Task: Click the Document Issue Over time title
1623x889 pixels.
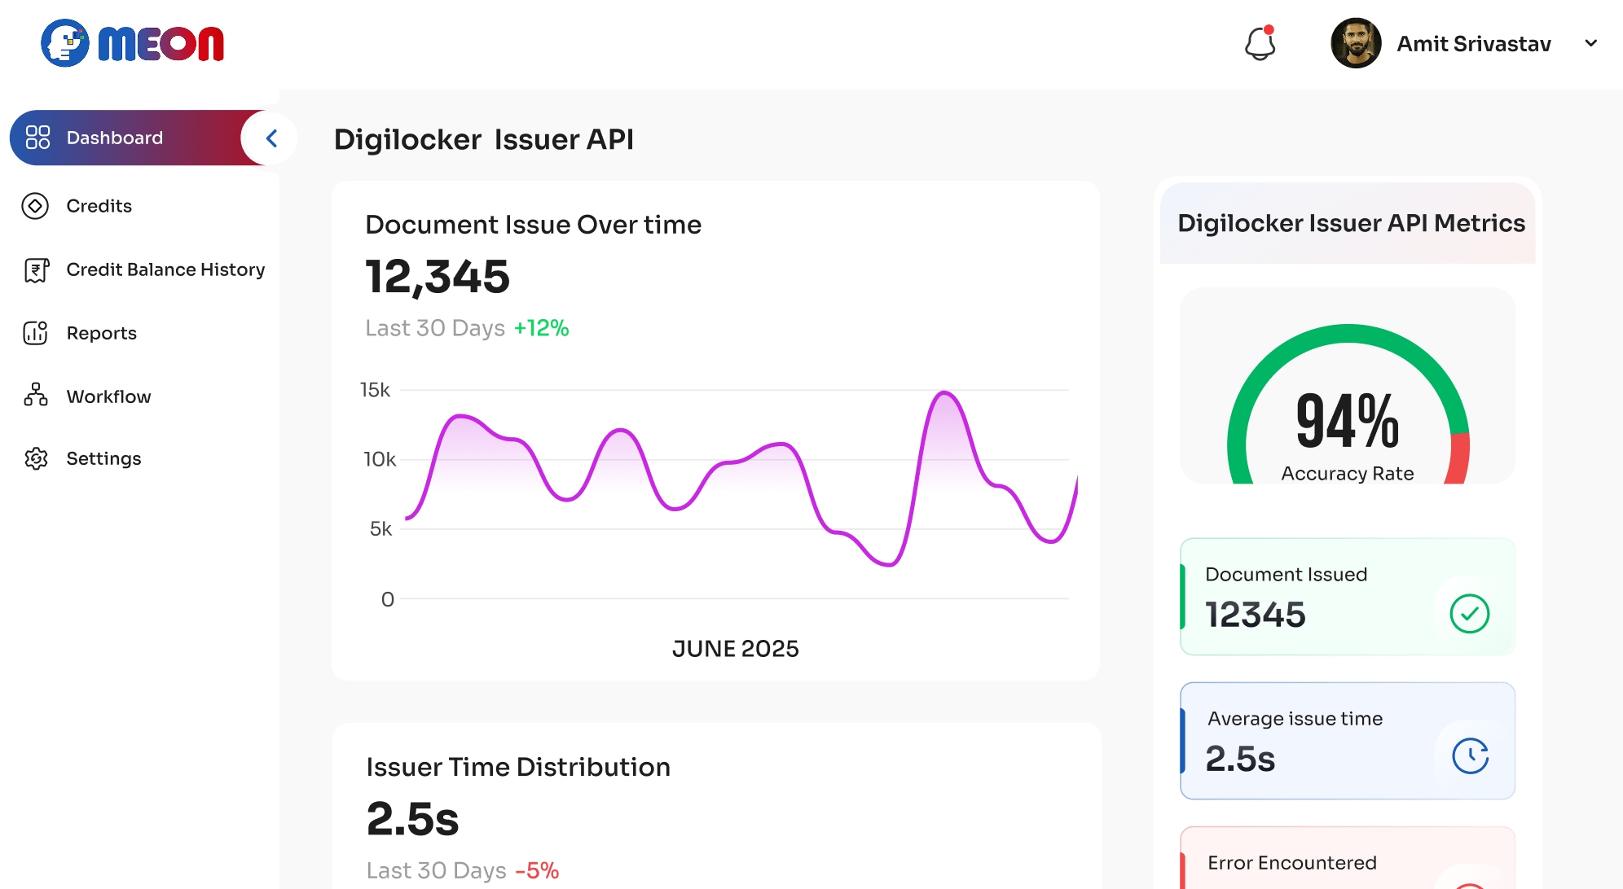Action: click(x=533, y=225)
